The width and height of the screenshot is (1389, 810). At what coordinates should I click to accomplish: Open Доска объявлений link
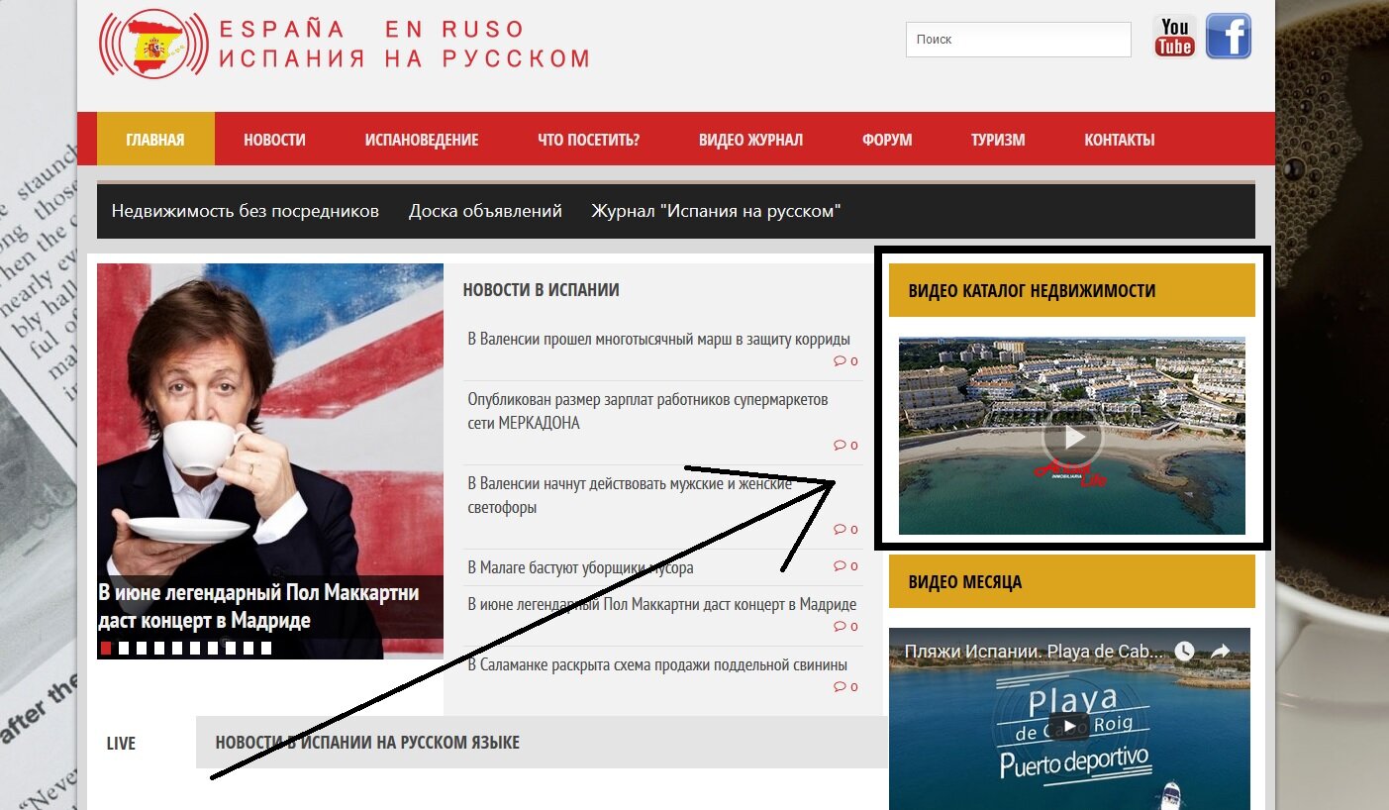tap(485, 211)
